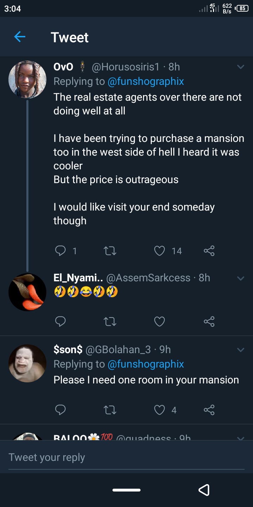Image resolution: width=253 pixels, height=507 pixels.
Task: Like OvO's tweet showing 14 likes
Action: pyautogui.click(x=160, y=251)
